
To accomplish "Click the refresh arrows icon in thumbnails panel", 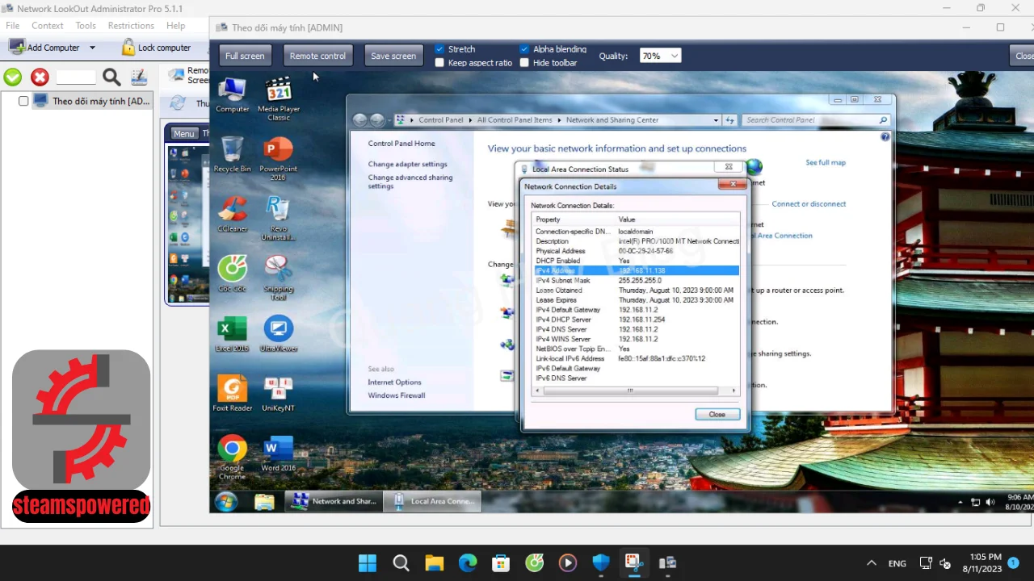I will 179,103.
